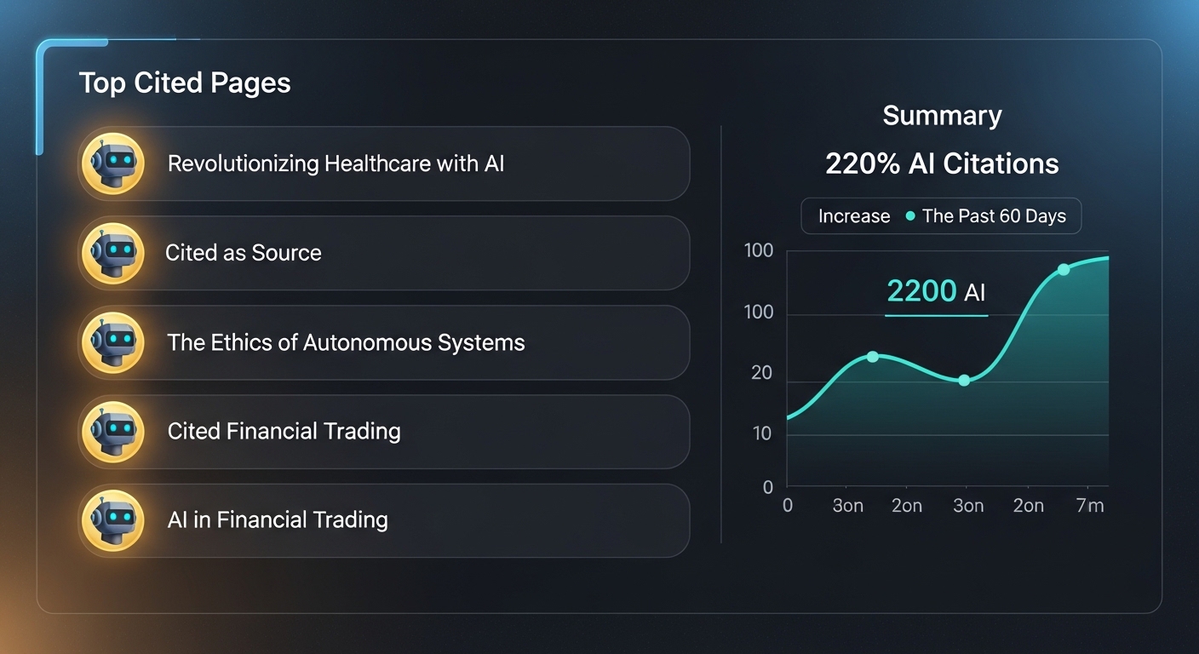Click robot icon beside Cited Financial Trading

click(112, 432)
